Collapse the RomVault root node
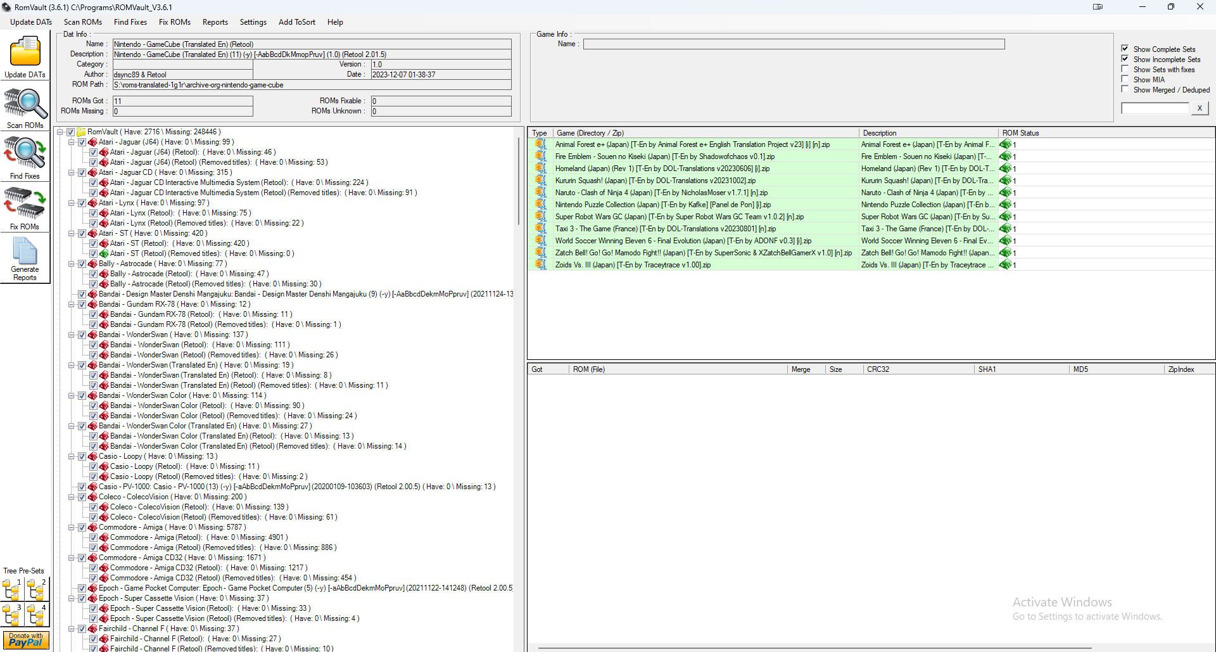 click(60, 132)
